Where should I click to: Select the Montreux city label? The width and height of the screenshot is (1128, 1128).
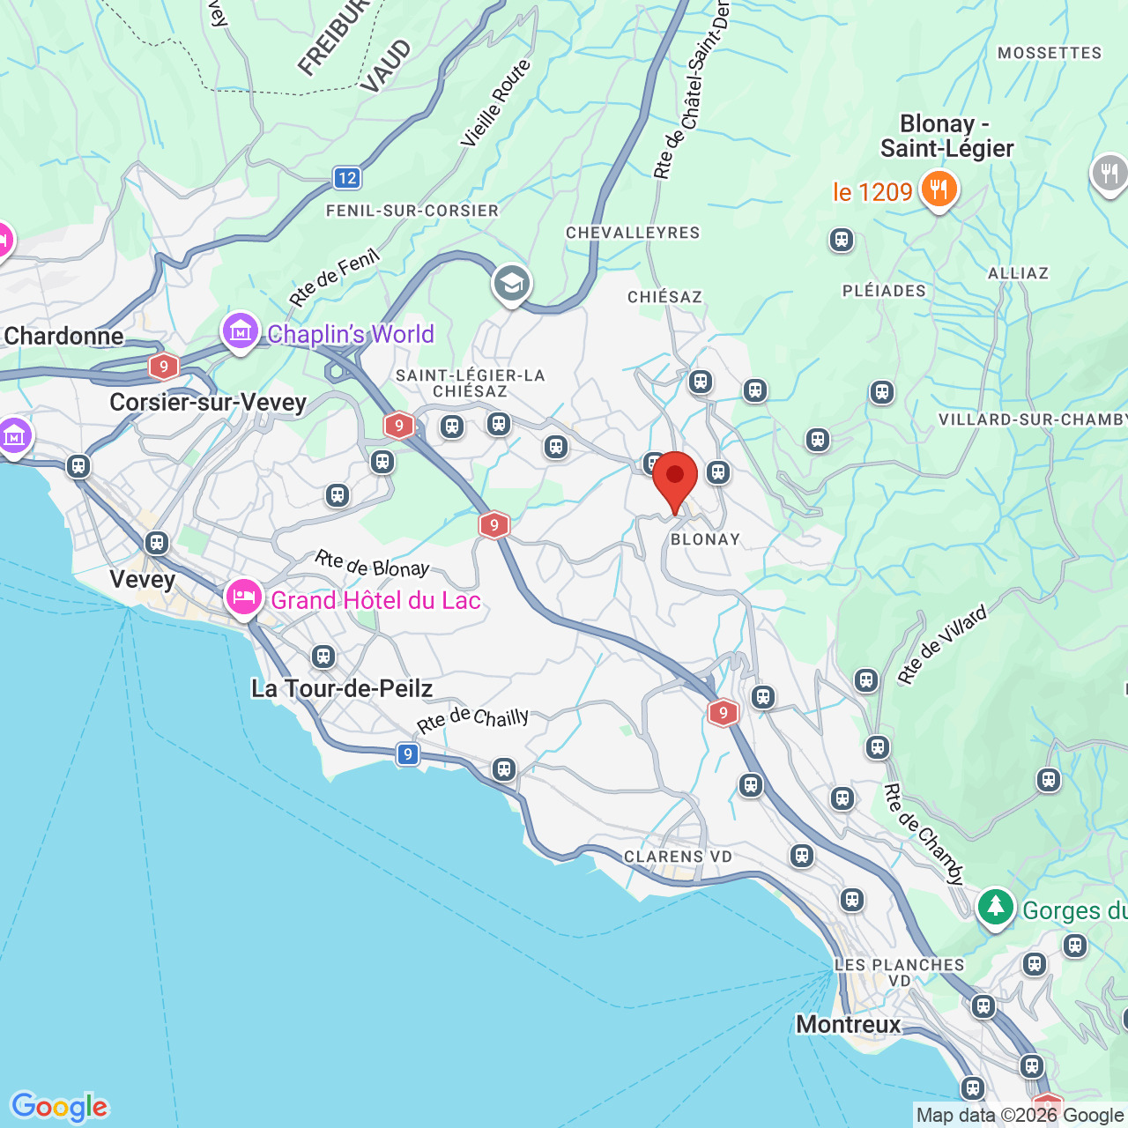pyautogui.click(x=849, y=1024)
